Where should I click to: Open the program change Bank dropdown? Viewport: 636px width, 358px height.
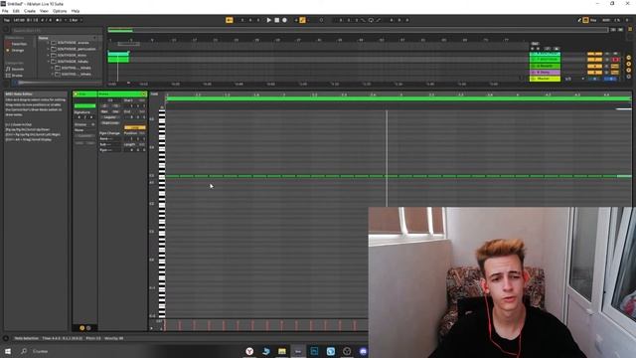tap(110, 139)
